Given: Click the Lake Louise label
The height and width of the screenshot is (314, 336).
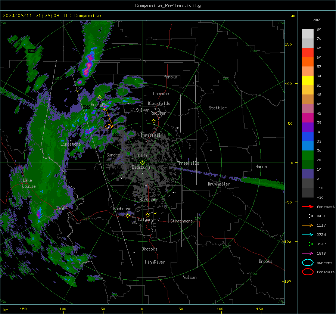Looking at the screenshot, I should click(x=29, y=183).
